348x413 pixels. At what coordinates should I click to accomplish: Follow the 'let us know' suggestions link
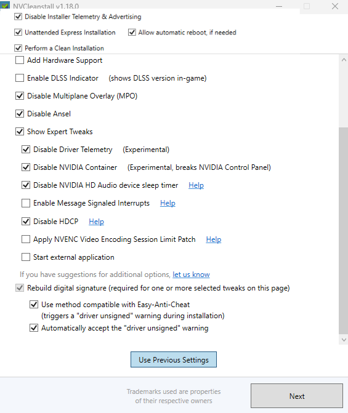click(191, 275)
